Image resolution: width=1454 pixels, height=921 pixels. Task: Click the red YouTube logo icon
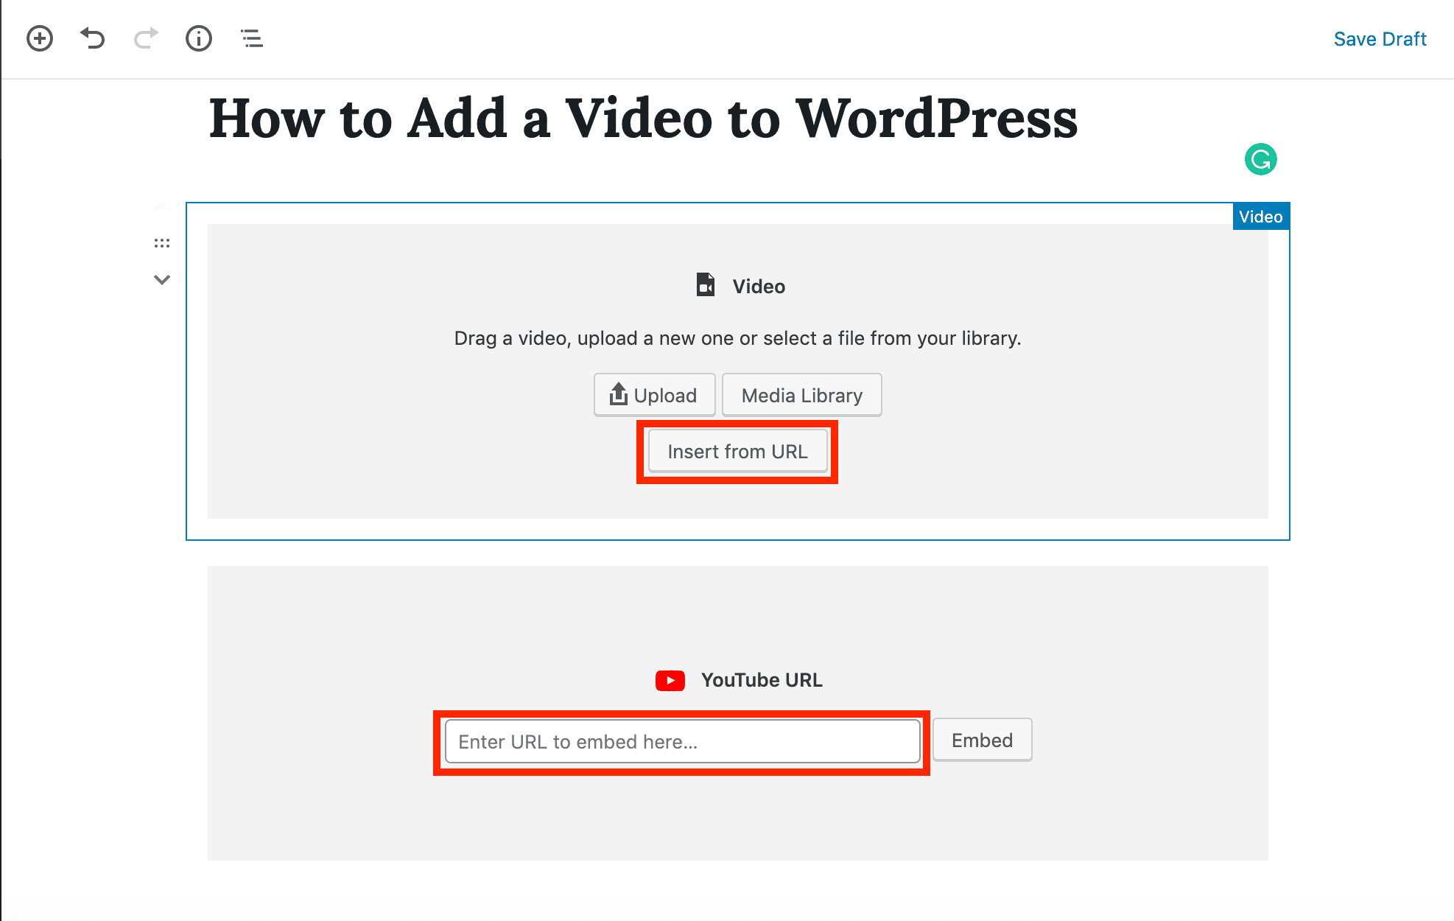pos(670,680)
